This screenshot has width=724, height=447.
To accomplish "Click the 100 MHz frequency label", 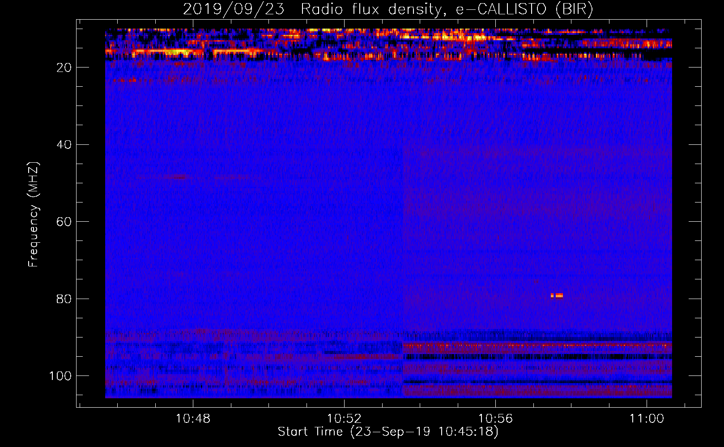I will pyautogui.click(x=60, y=376).
